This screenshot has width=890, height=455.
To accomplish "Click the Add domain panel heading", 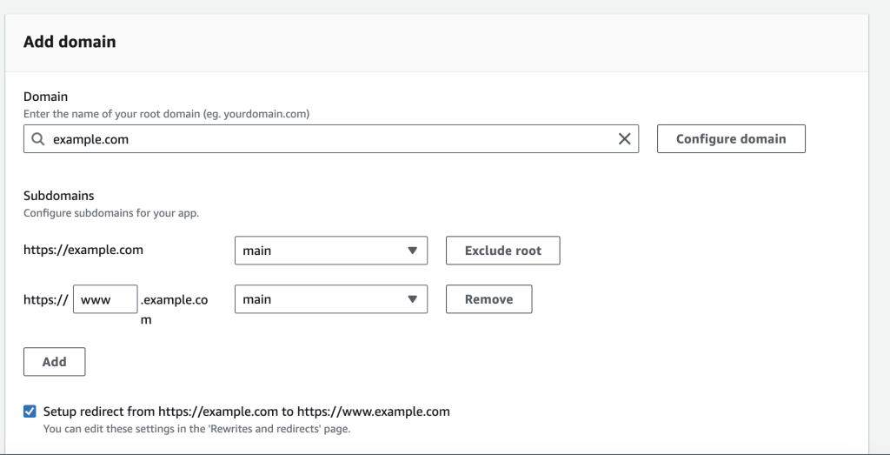I will tap(70, 42).
